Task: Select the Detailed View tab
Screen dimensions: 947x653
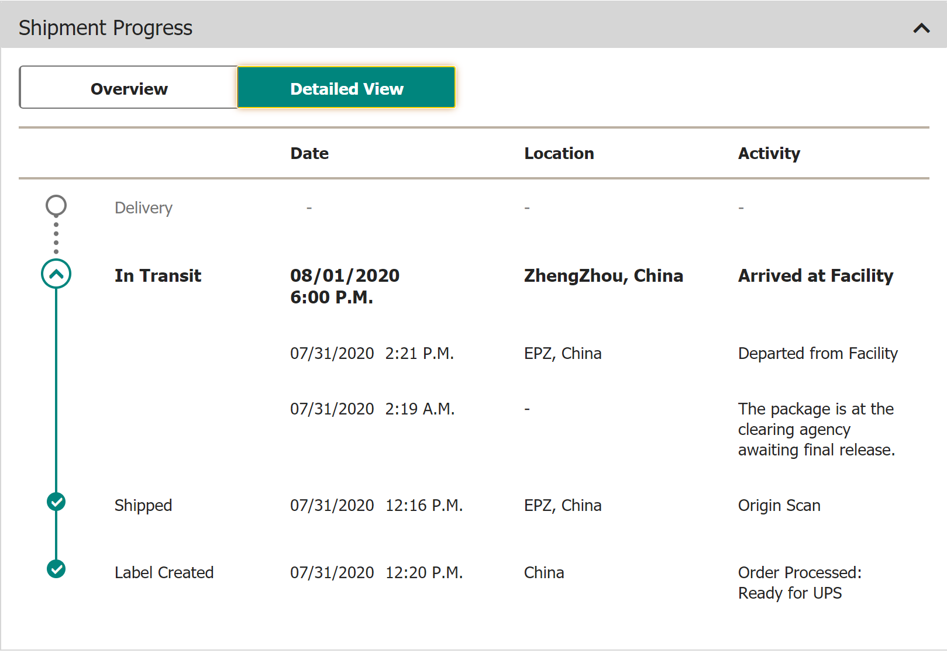Action: tap(346, 88)
